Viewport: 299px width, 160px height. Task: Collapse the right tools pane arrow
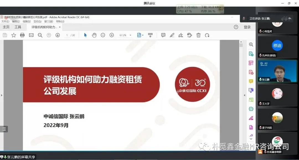(244, 95)
